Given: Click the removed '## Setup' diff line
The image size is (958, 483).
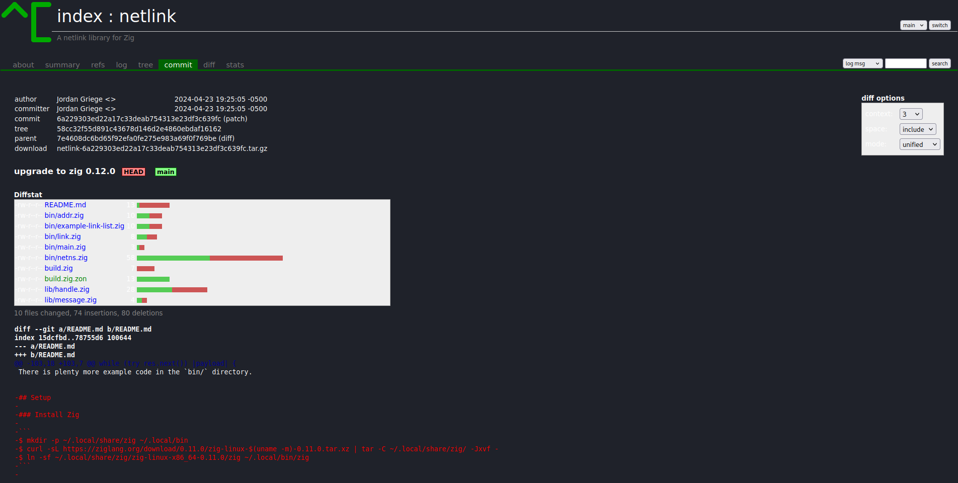Looking at the screenshot, I should (x=33, y=397).
